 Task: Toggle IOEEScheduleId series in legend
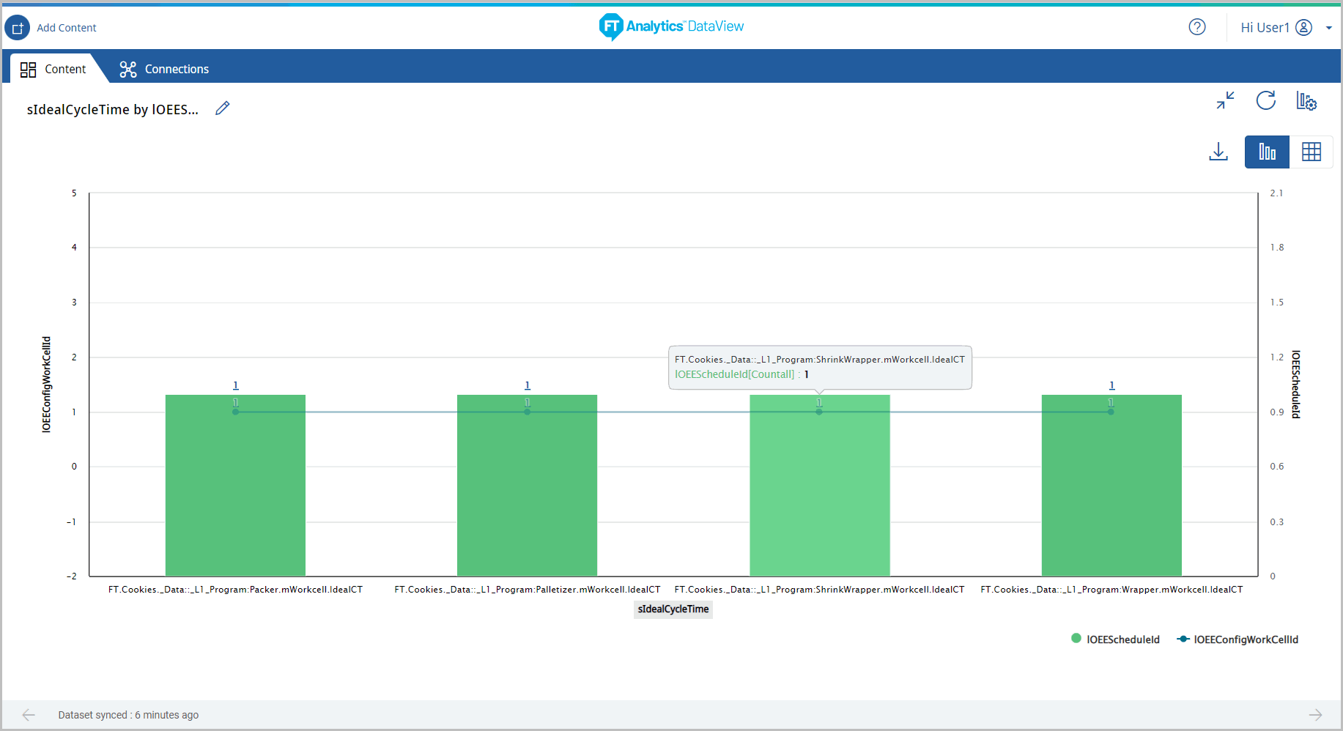click(1115, 639)
